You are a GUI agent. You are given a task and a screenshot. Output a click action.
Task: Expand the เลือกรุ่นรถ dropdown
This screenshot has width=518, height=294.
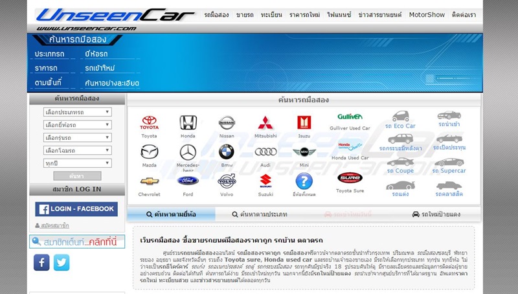pos(77,137)
